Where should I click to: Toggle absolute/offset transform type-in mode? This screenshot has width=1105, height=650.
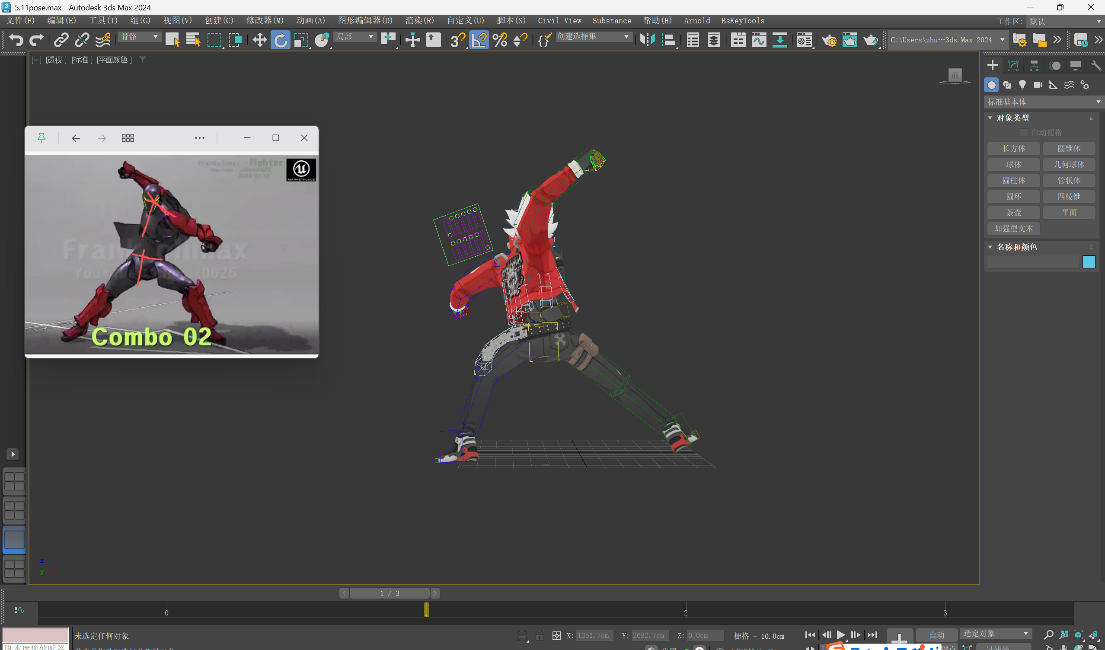(556, 636)
